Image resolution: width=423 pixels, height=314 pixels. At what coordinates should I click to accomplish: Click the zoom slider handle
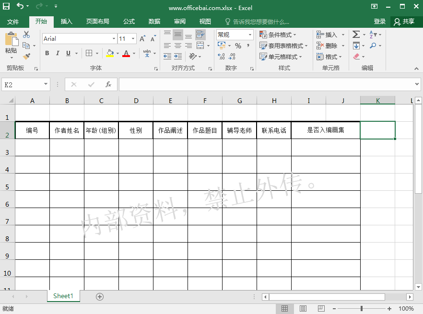(x=362, y=308)
